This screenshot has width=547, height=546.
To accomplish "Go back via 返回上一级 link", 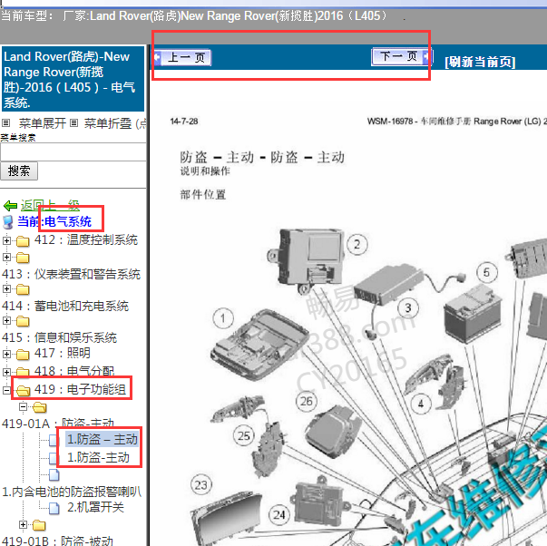I will [50, 205].
